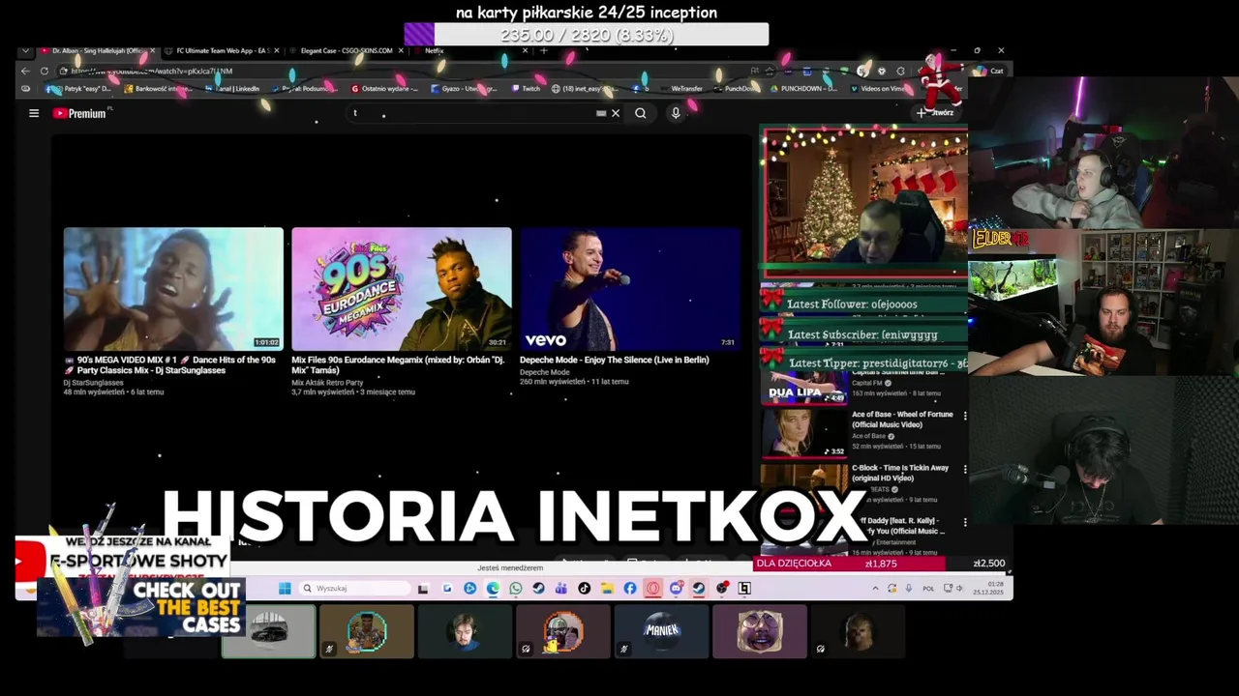Open Discord from the taskbar
Viewport: 1239px width, 696px height.
676,588
